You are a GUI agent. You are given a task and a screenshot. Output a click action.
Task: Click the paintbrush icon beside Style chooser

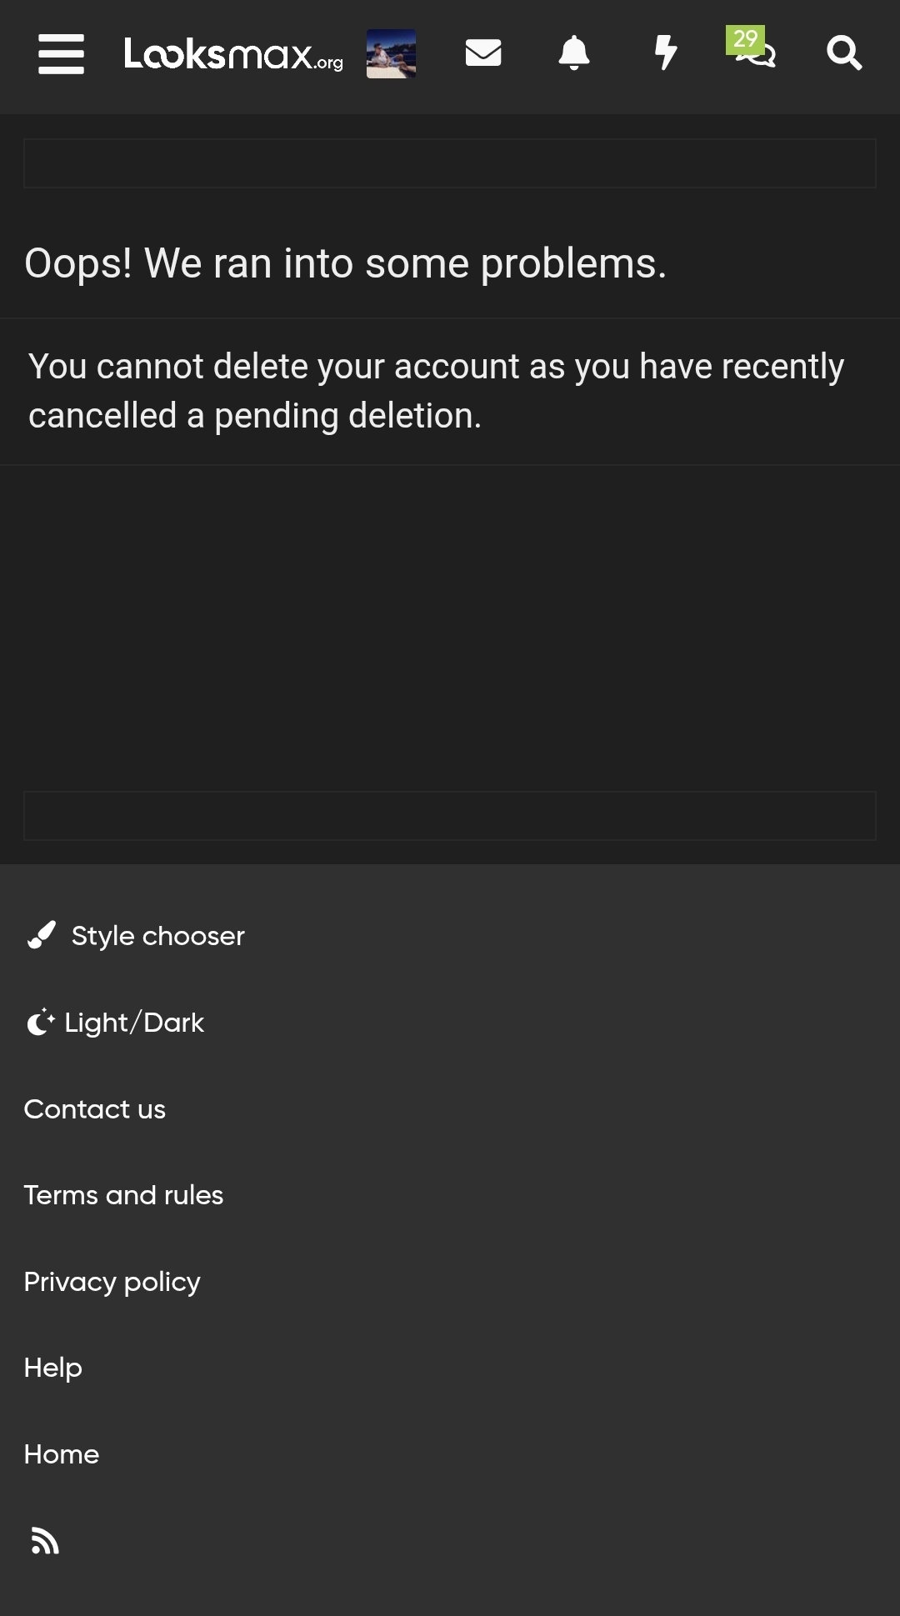tap(41, 935)
